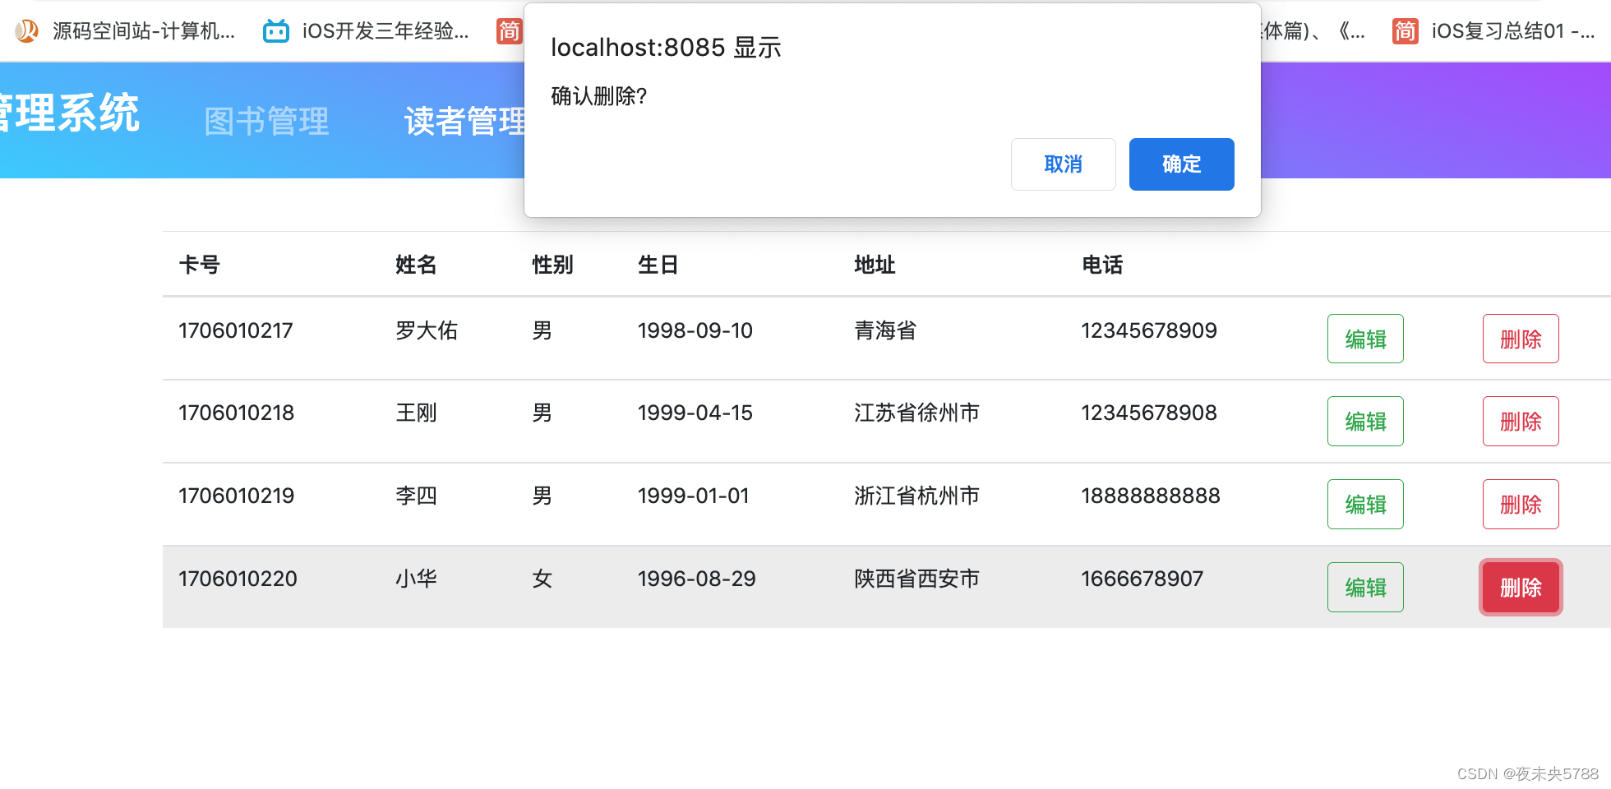Confirm deletion by pressing 确定
The width and height of the screenshot is (1611, 789).
pyautogui.click(x=1181, y=164)
